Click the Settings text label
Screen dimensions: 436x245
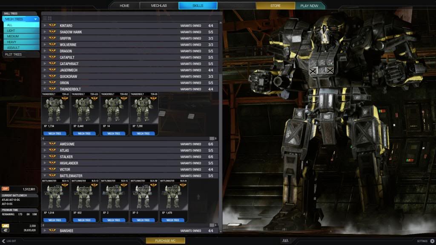click(x=422, y=241)
